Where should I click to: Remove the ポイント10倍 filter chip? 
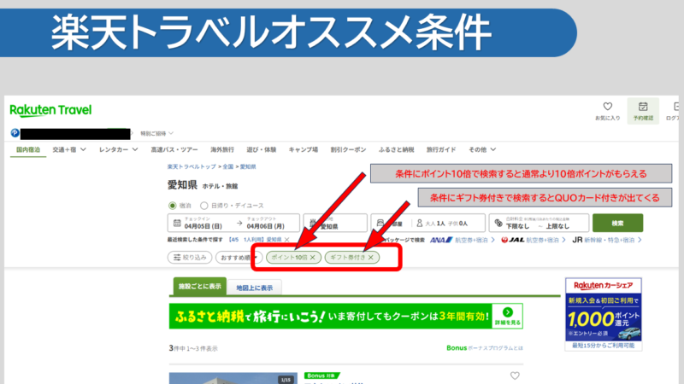coord(312,258)
